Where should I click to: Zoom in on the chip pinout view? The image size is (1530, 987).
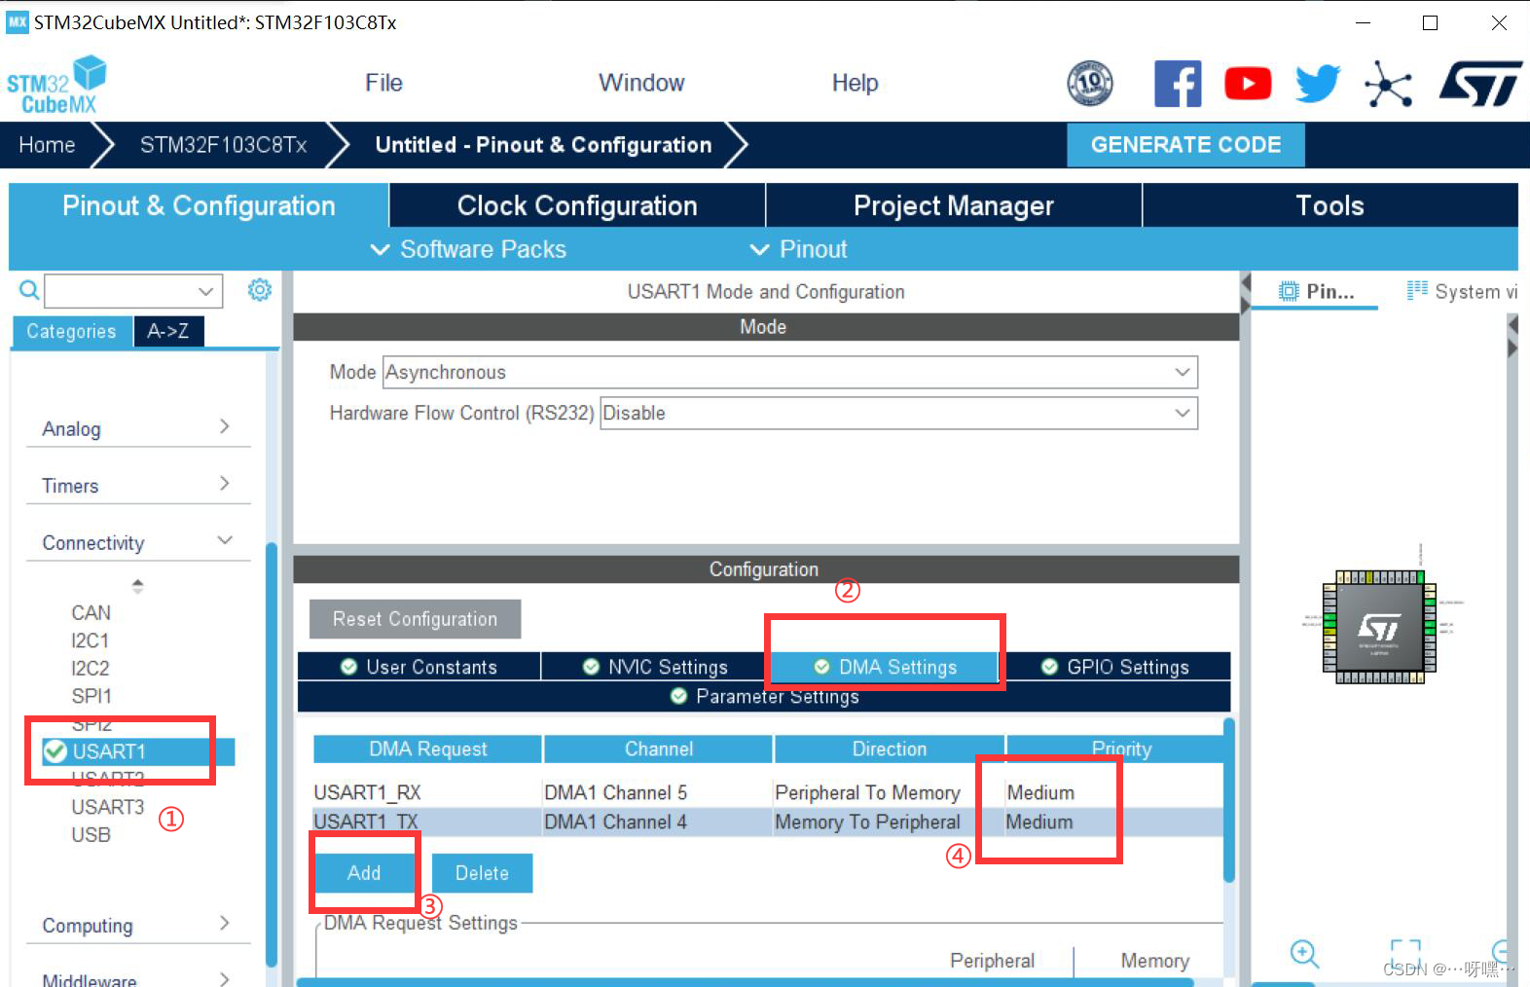coord(1304,953)
